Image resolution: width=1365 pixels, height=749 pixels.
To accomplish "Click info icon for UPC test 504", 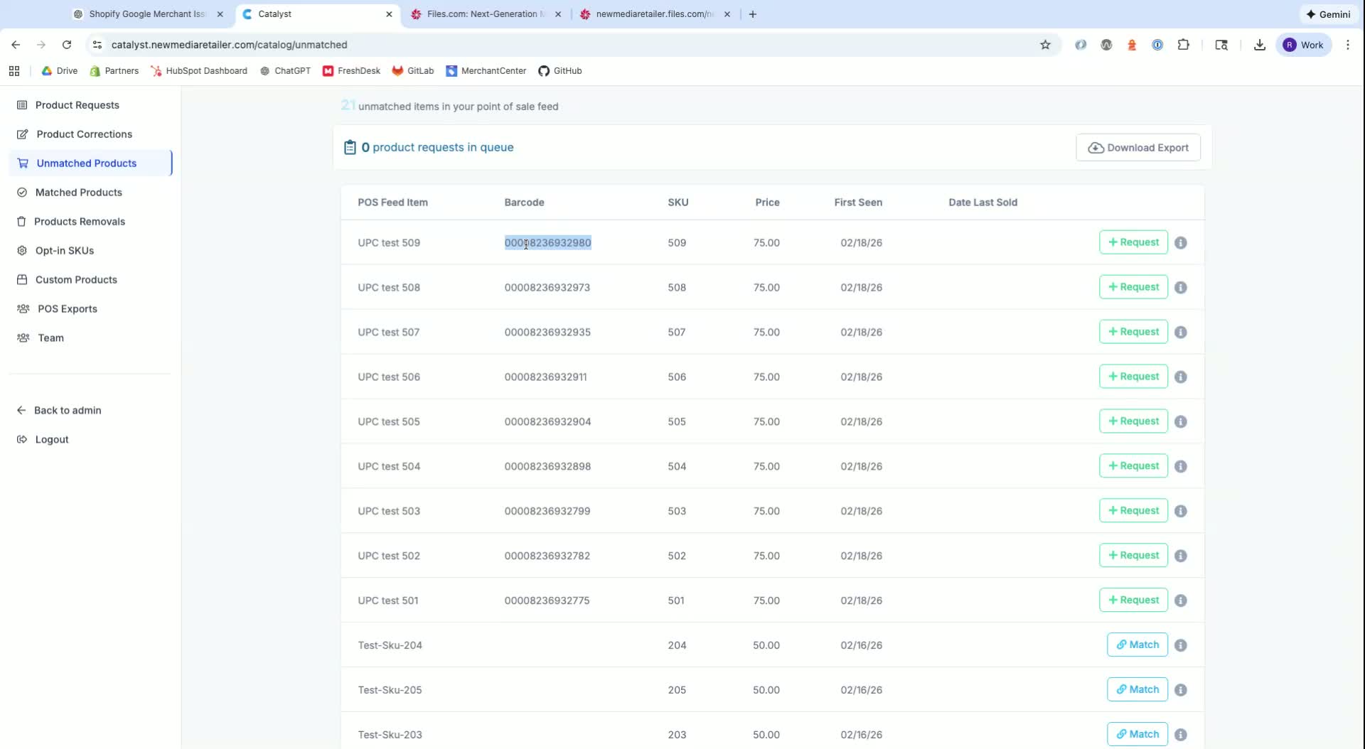I will 1180,467.
